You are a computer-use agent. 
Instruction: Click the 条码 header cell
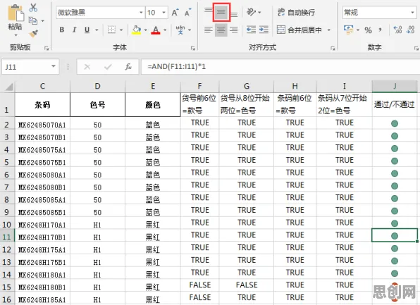point(42,105)
